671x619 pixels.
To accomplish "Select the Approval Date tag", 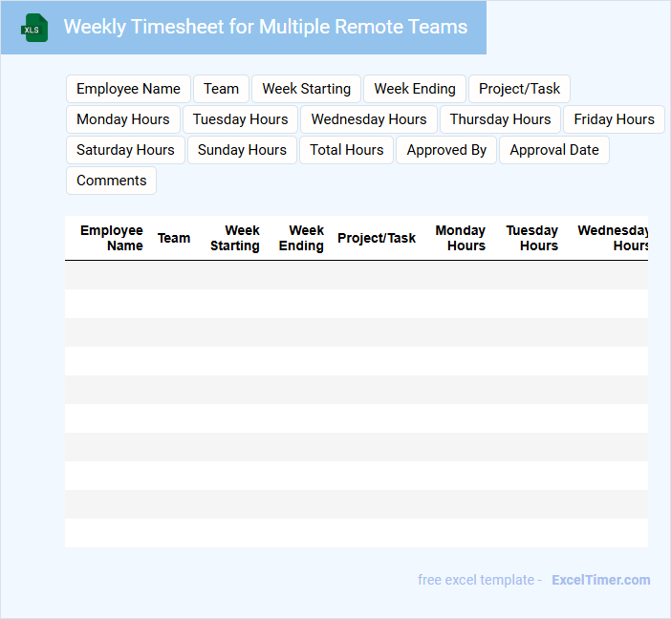I will 554,150.
